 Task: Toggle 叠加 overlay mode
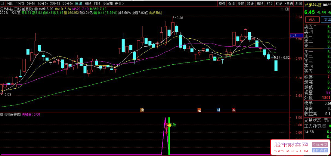[x=231, y=4]
